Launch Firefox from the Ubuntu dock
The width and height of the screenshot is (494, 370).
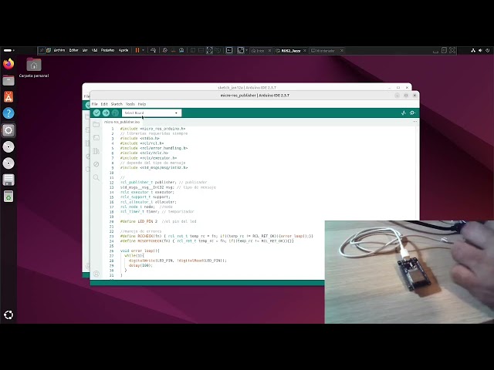[8, 64]
